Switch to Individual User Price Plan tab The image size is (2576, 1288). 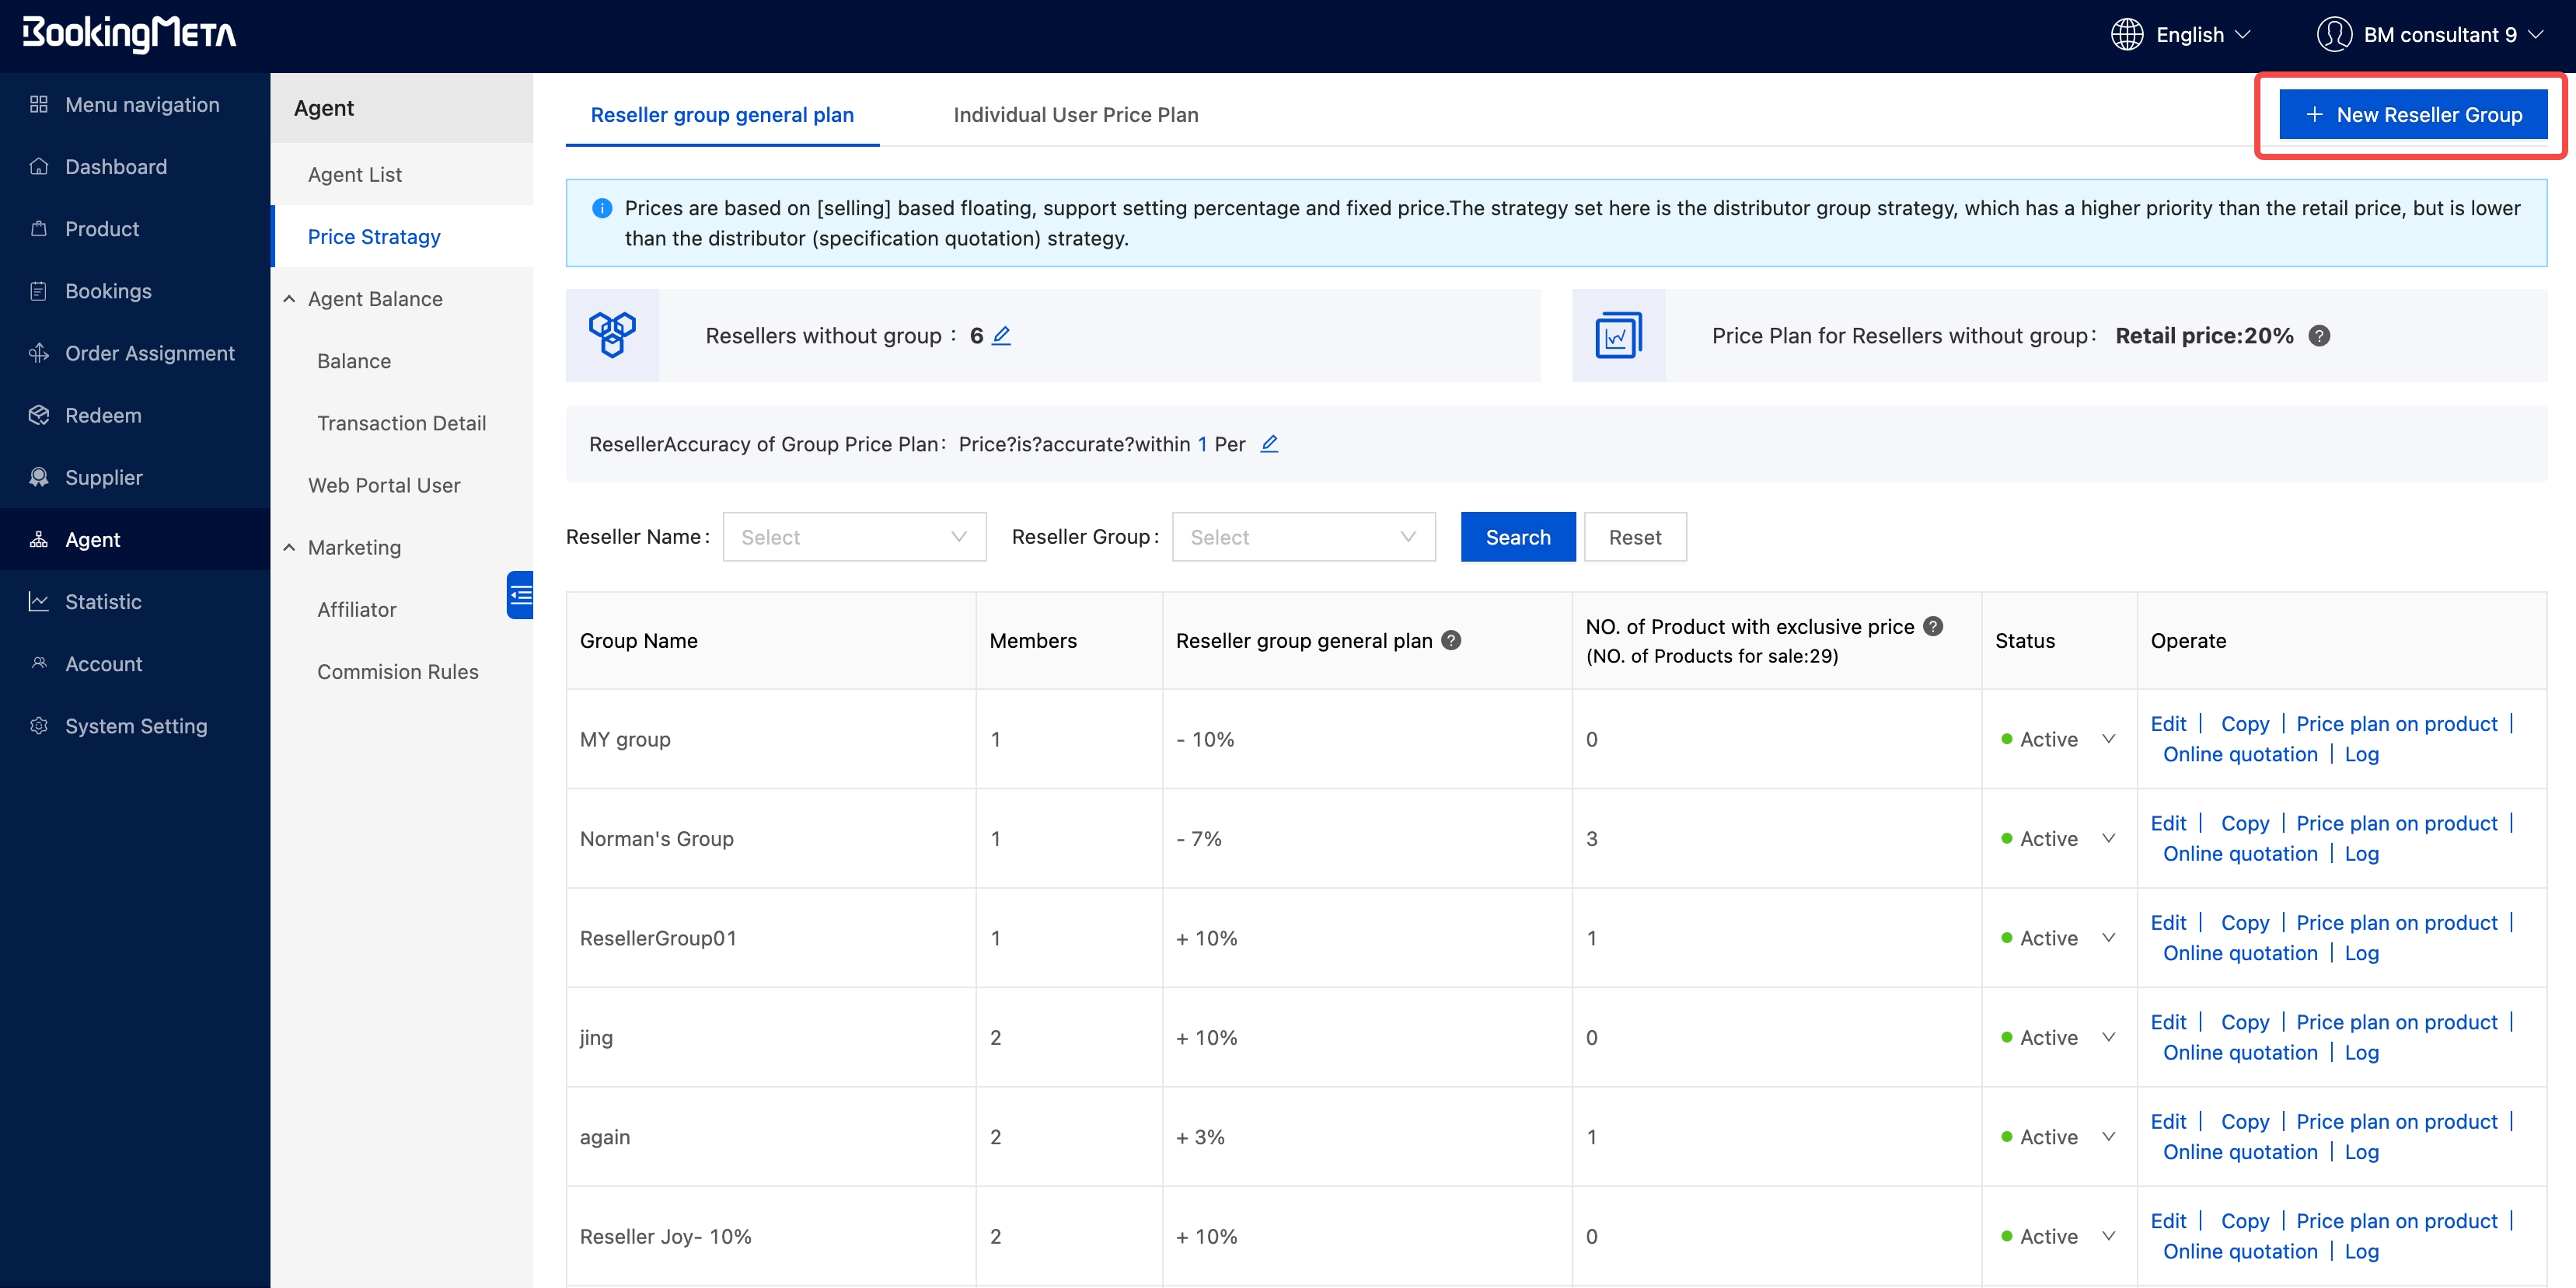(x=1075, y=115)
